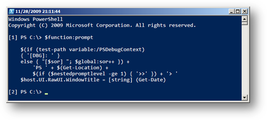
Task: Click the $host.UI.RawUI.WindowTitle line
Action: tap(93, 80)
